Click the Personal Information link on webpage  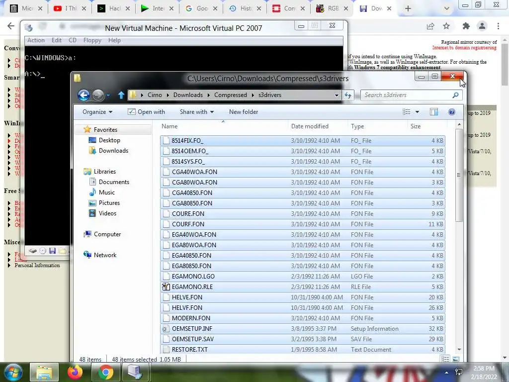(x=37, y=266)
